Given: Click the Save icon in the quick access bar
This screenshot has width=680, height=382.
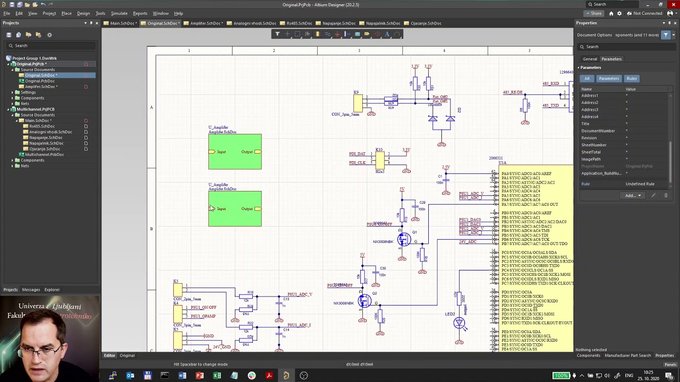Looking at the screenshot, I should pyautogui.click(x=12, y=4).
